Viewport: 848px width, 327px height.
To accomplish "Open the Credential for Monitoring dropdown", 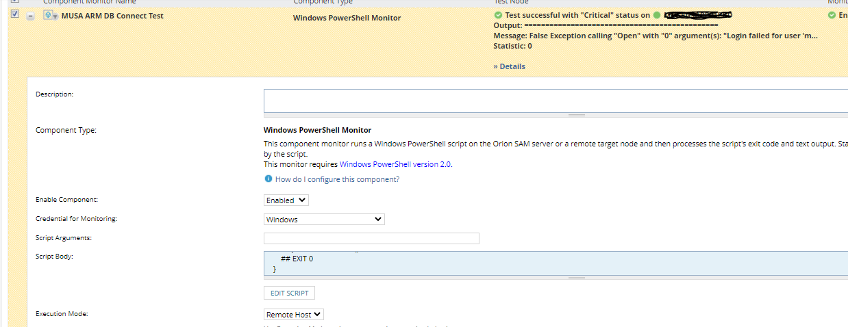I will pyautogui.click(x=324, y=220).
